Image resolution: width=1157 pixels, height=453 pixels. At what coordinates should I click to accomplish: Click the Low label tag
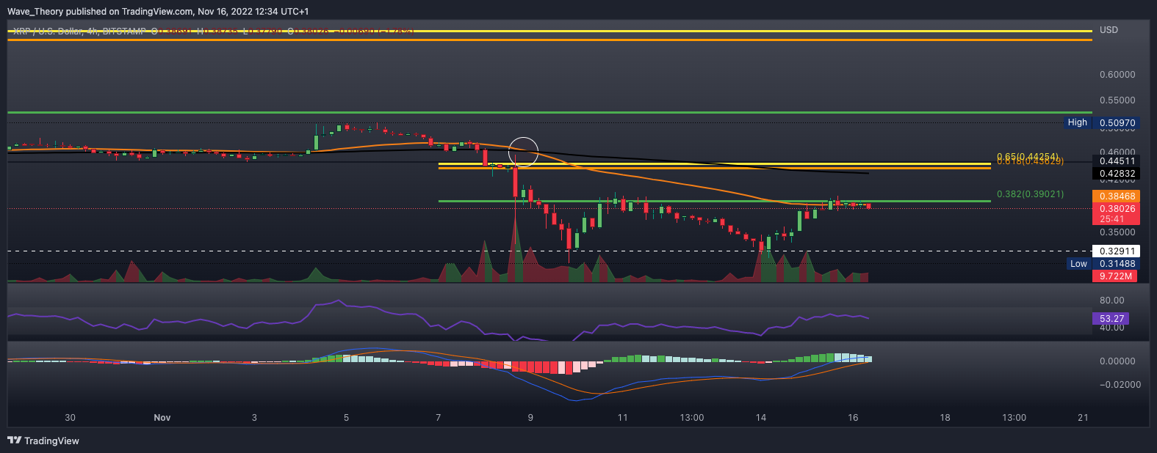1078,264
